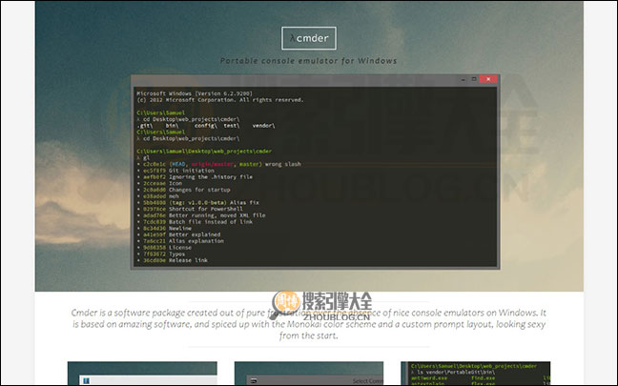Maximize the pictured console window
Viewport: 618px width, 386px height.
pyautogui.click(x=474, y=79)
